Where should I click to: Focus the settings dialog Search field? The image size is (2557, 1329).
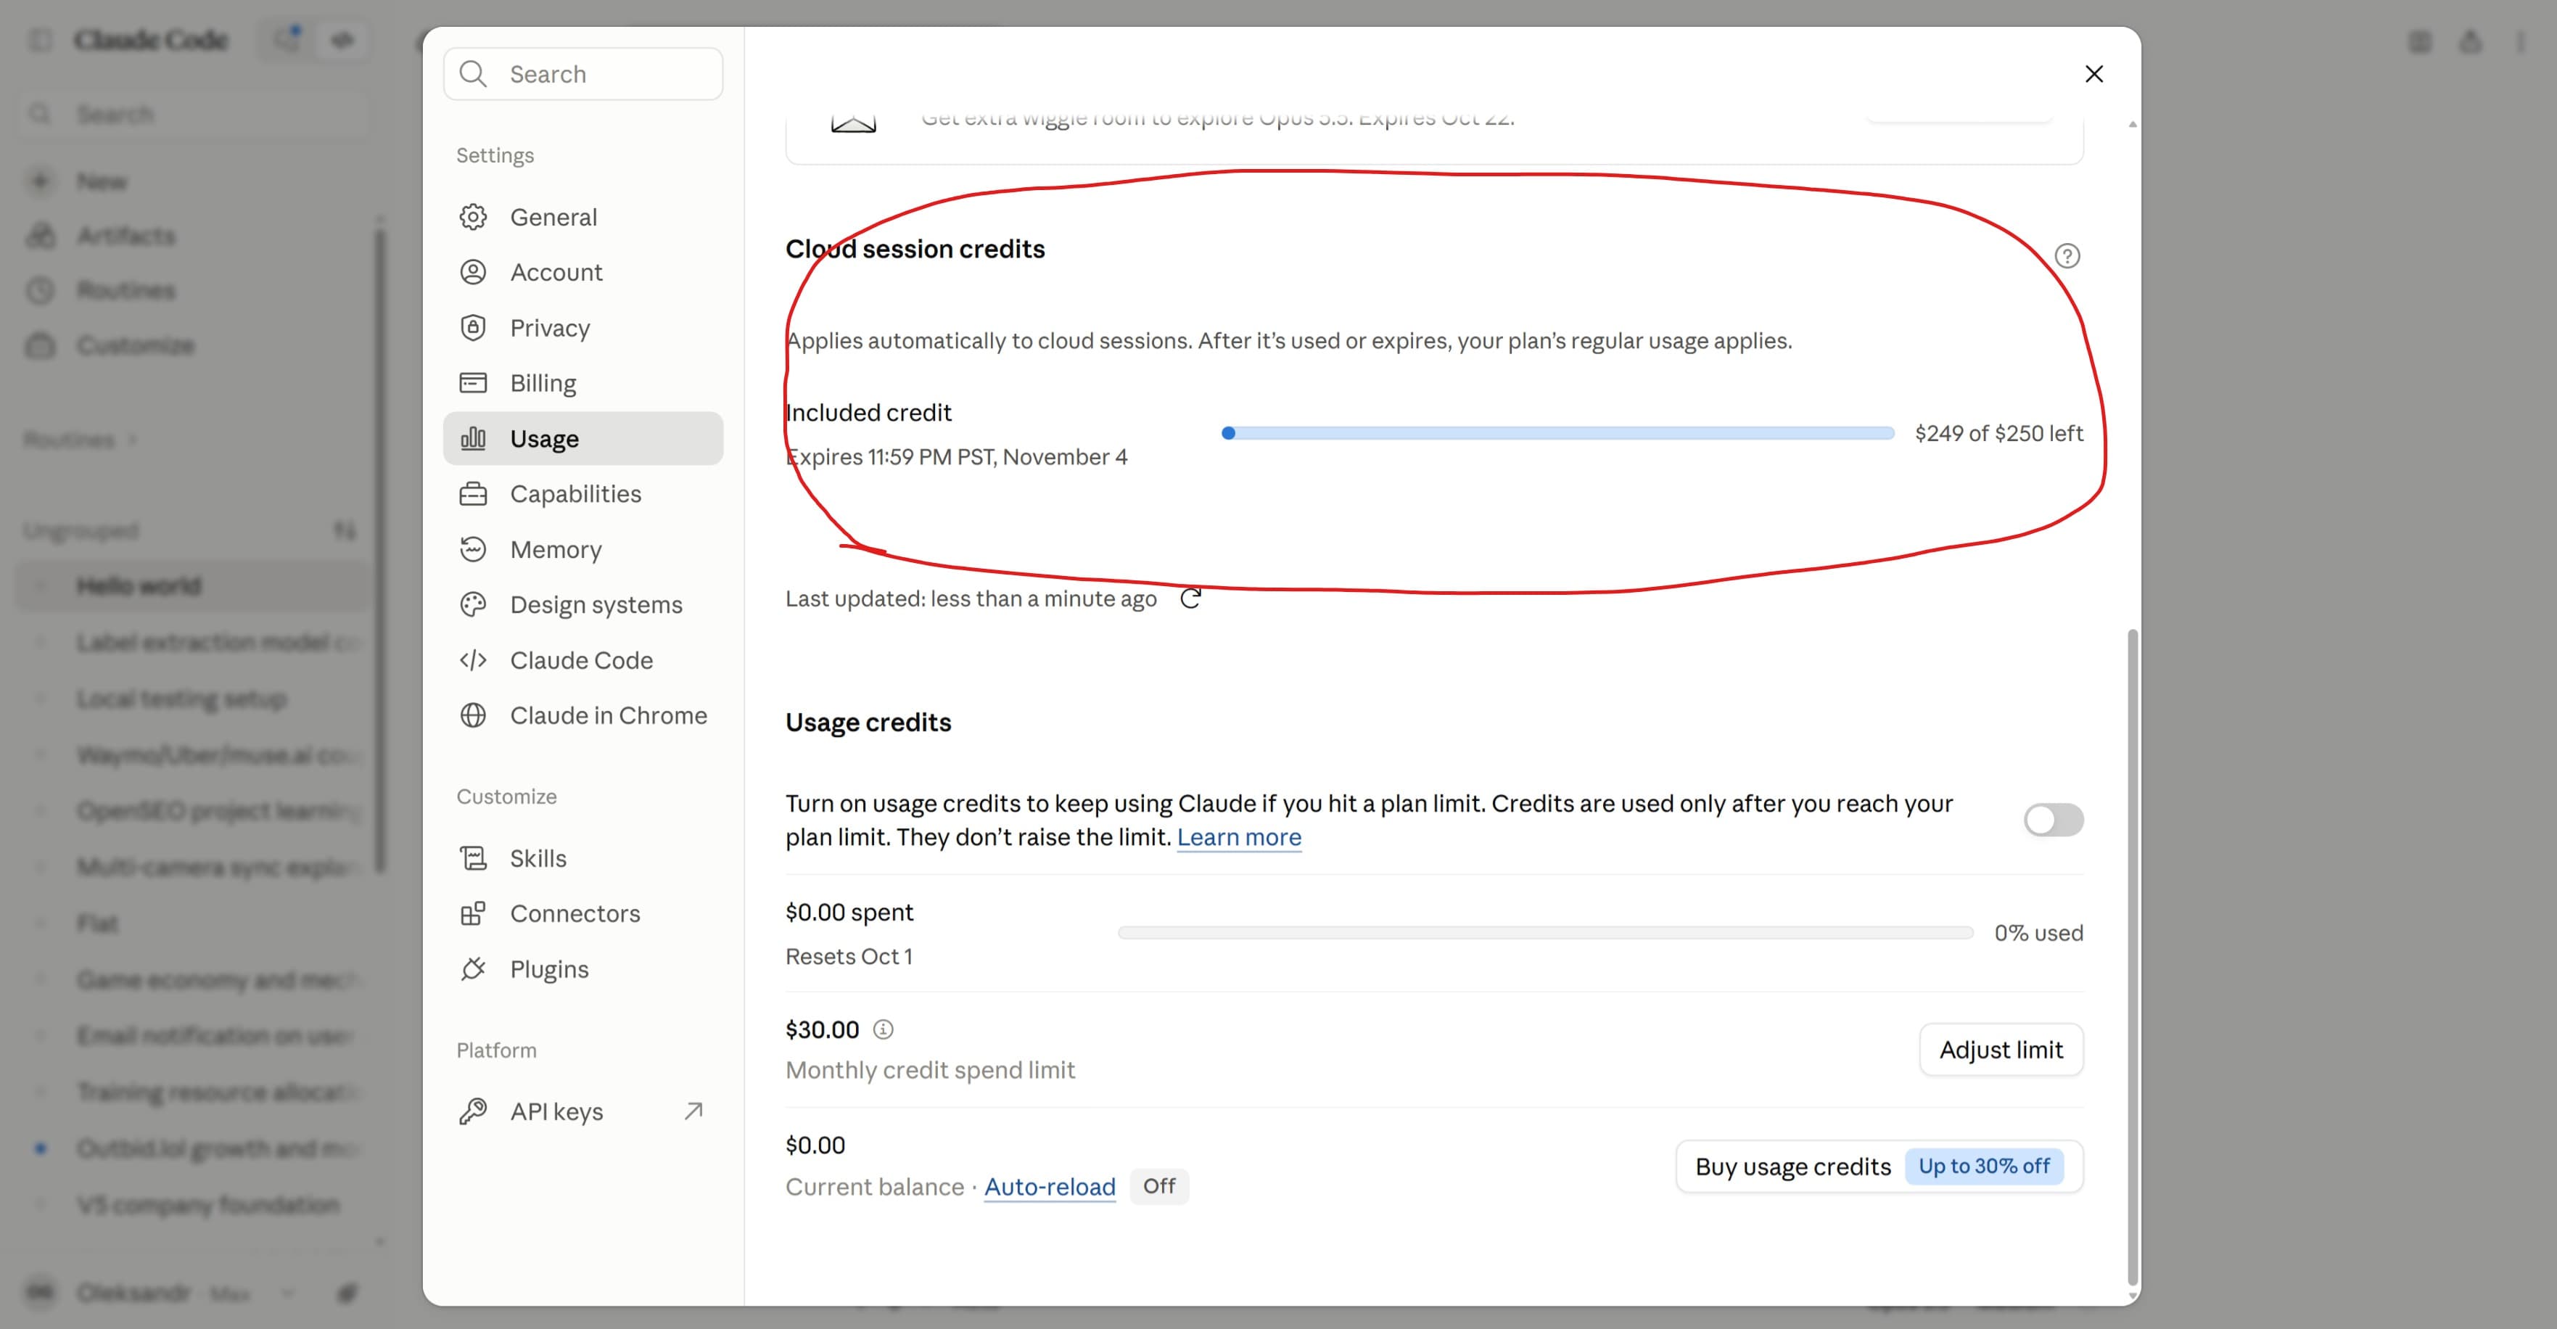tap(582, 73)
